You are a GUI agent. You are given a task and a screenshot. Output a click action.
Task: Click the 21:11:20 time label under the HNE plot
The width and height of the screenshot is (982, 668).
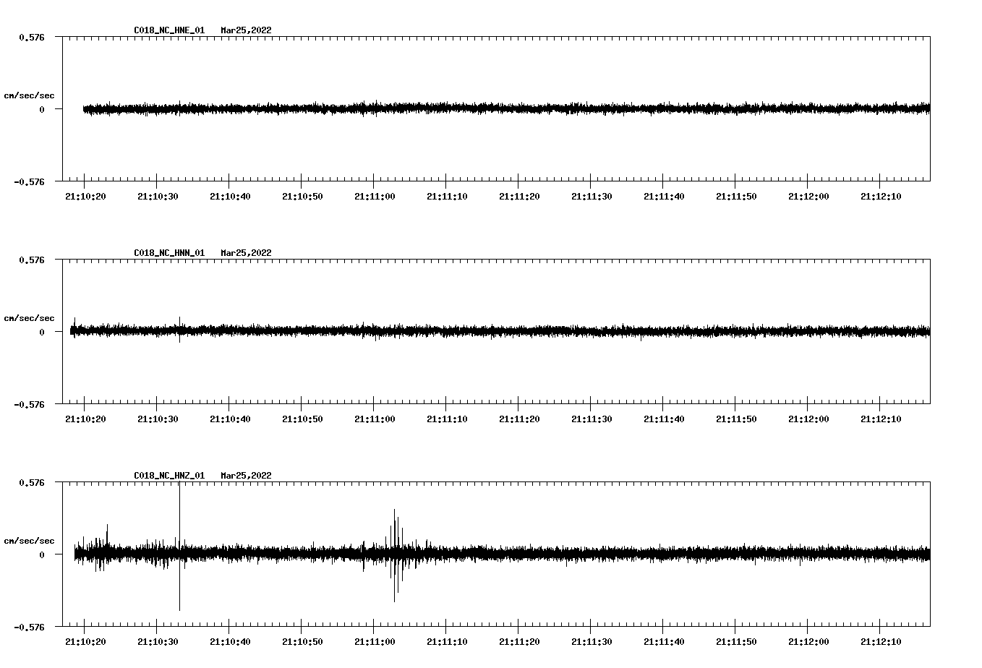click(519, 196)
